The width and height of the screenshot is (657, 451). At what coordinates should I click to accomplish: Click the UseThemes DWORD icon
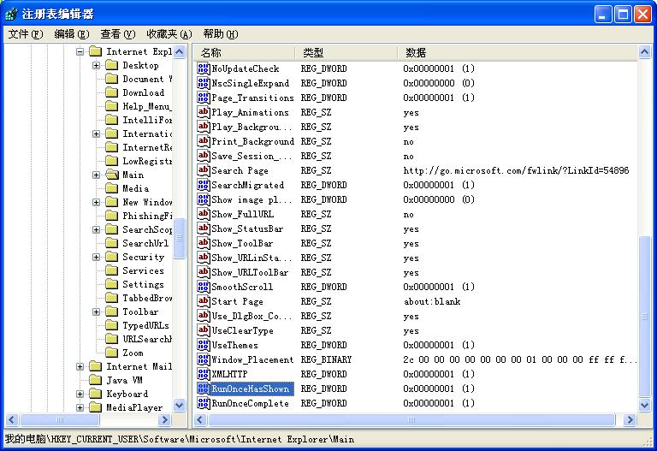[204, 345]
